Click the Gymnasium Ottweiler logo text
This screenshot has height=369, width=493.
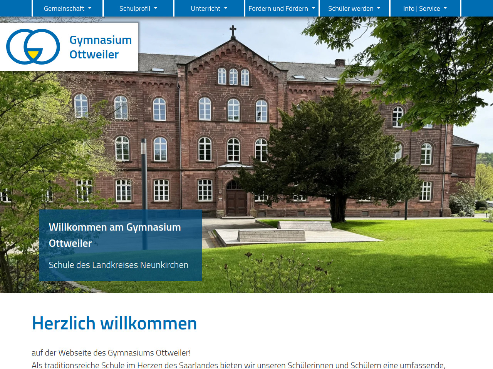point(100,47)
